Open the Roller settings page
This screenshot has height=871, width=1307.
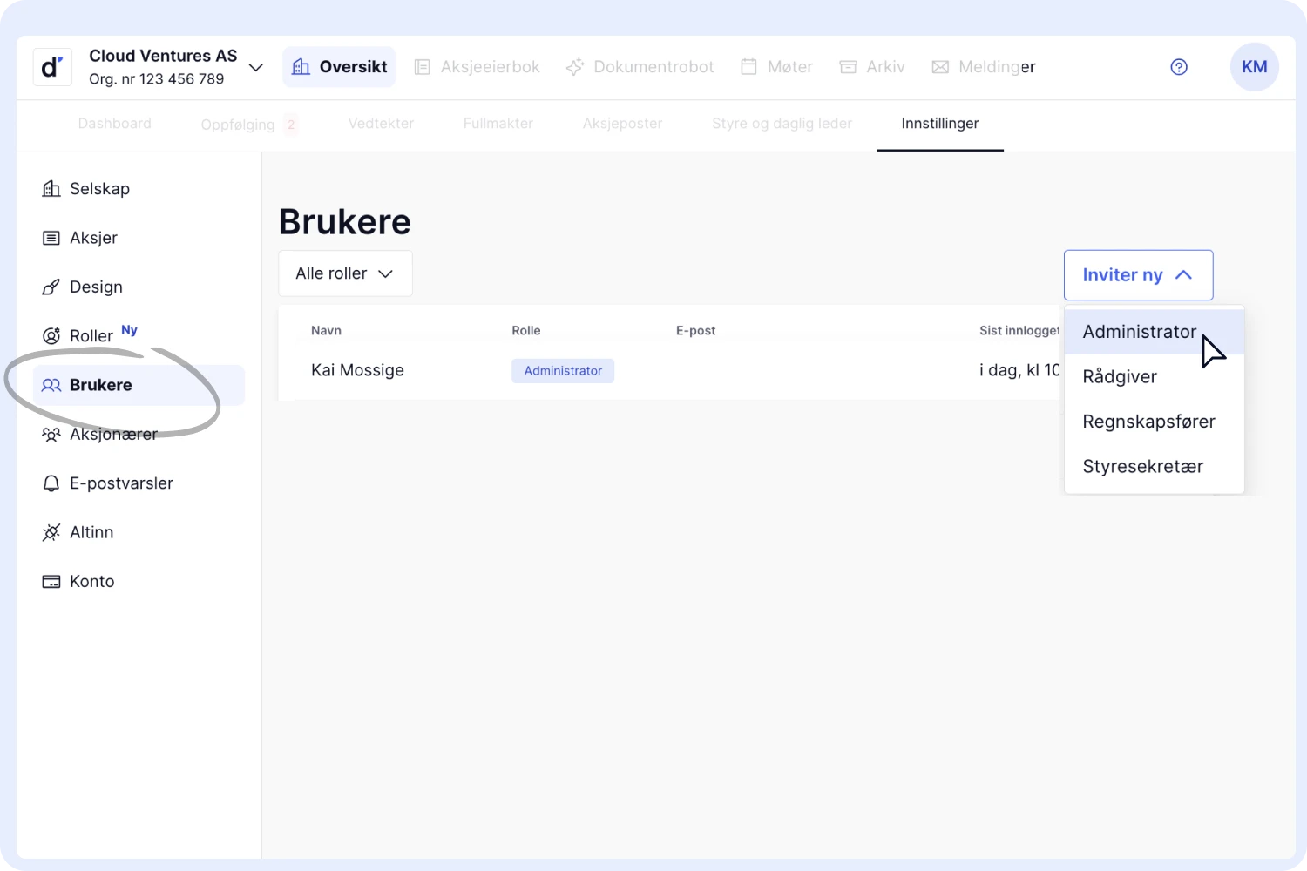[x=91, y=336]
